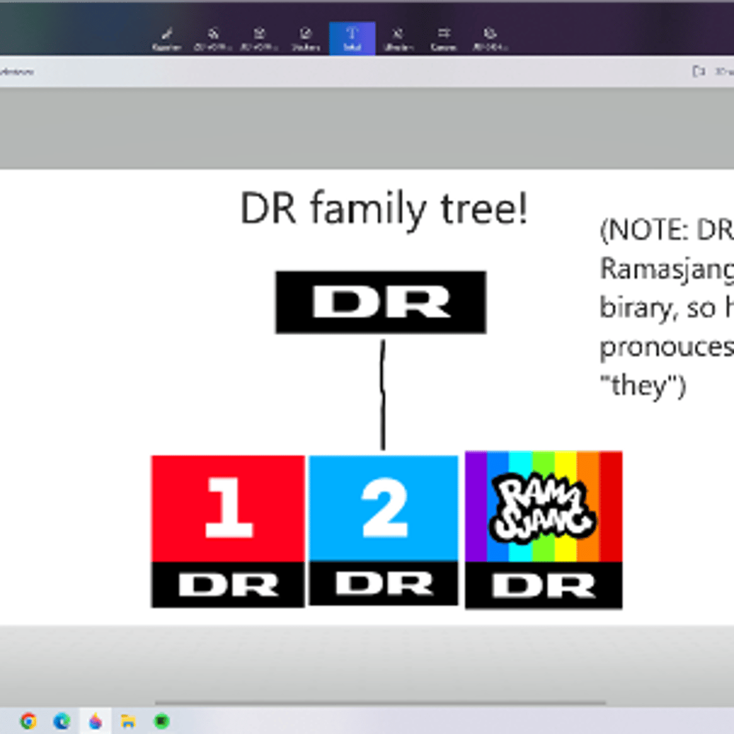The width and height of the screenshot is (734, 734).
Task: Click the NOTE text block on the canvas
Action: pyautogui.click(x=667, y=307)
